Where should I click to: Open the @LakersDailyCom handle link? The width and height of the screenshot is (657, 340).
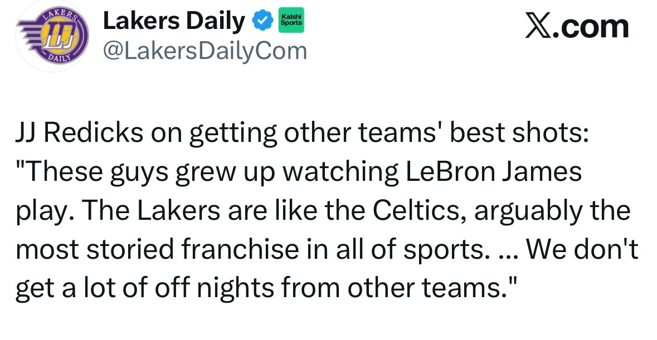click(x=205, y=51)
